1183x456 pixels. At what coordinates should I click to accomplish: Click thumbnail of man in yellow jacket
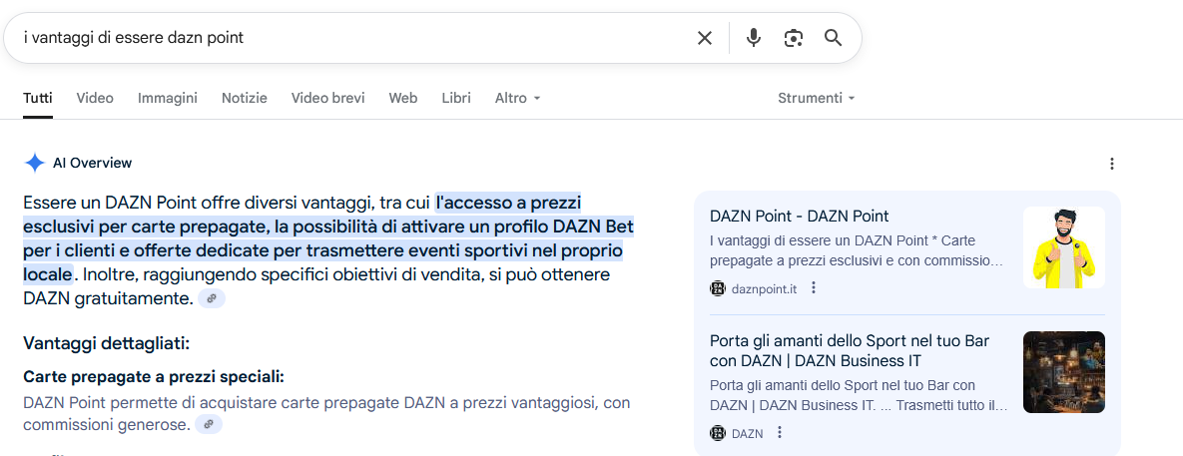(x=1064, y=247)
